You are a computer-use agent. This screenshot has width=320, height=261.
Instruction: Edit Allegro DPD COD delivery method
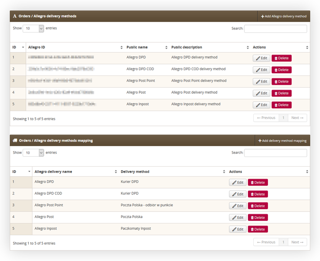click(x=262, y=70)
